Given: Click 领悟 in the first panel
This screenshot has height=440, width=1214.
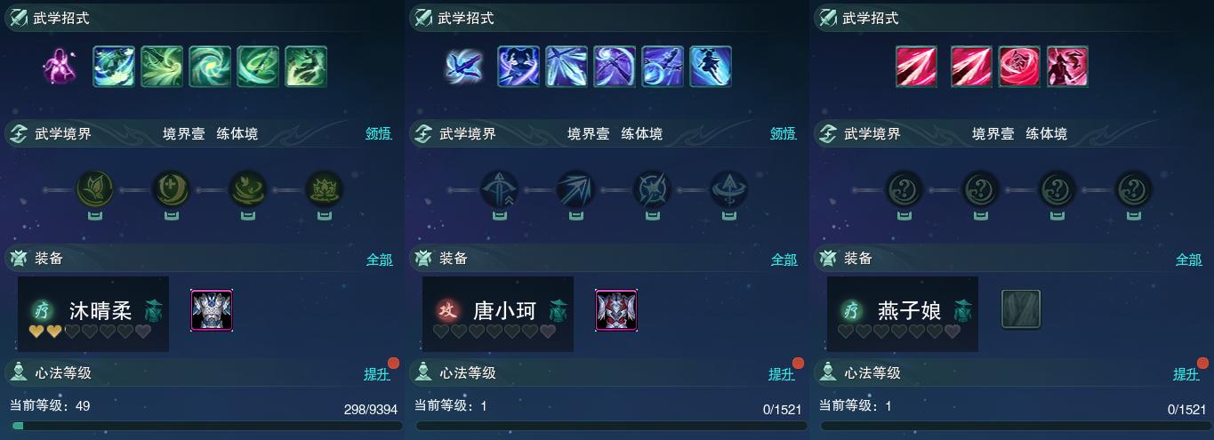Looking at the screenshot, I should [379, 134].
